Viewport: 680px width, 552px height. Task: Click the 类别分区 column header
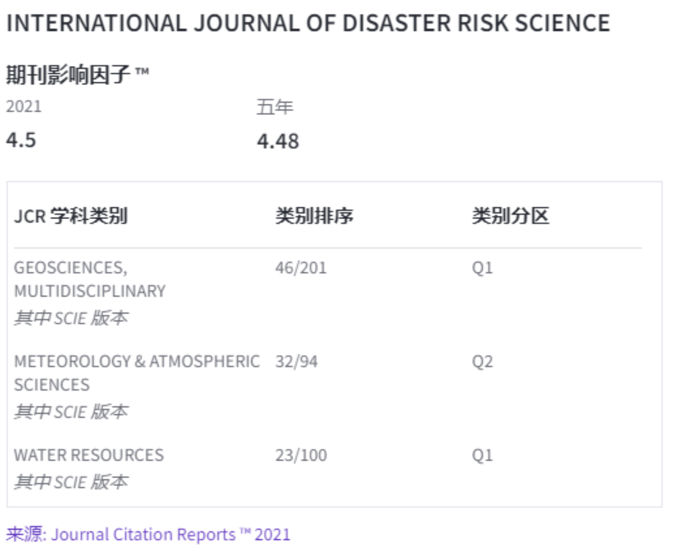click(510, 216)
